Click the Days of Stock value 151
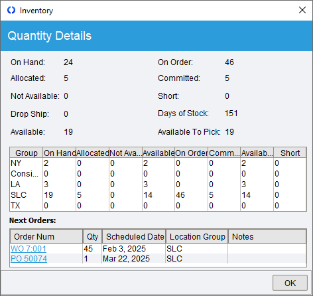Image resolution: width=313 pixels, height=296 pixels. tap(231, 113)
